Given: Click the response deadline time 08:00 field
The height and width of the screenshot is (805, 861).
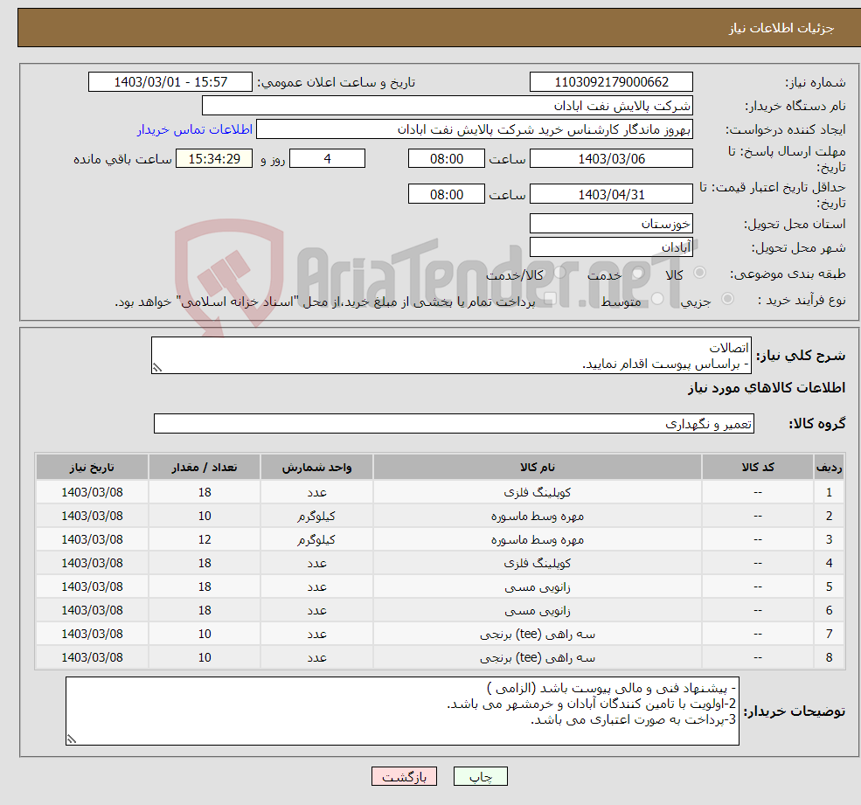Looking at the screenshot, I should point(447,159).
